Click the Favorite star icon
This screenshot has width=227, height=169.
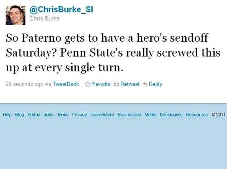88,84
